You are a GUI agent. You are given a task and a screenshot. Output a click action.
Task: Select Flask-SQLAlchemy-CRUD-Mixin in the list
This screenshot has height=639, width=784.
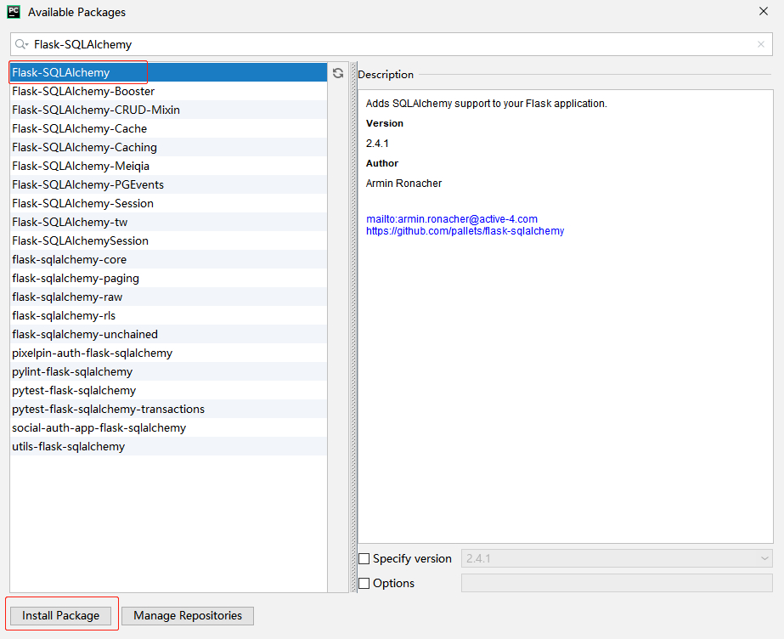168,110
